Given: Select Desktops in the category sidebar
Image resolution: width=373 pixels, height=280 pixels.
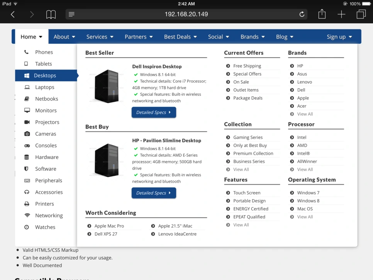Looking at the screenshot, I should click(46, 75).
